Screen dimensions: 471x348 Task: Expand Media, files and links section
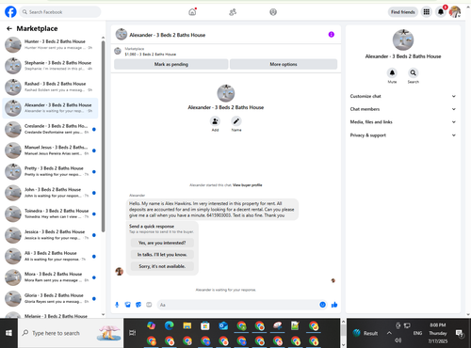403,122
